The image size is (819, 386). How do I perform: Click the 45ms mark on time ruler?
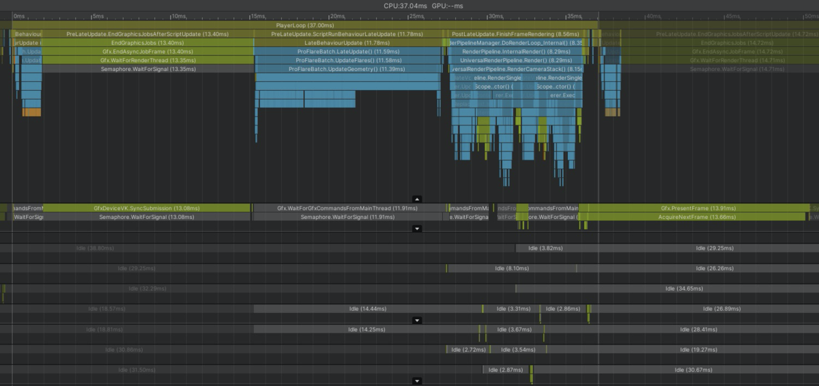[732, 15]
